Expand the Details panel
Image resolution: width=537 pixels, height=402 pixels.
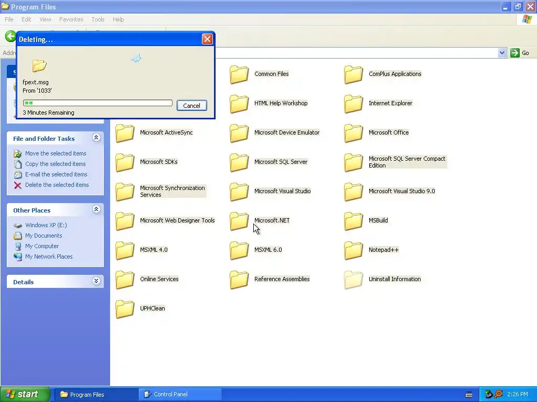click(96, 281)
